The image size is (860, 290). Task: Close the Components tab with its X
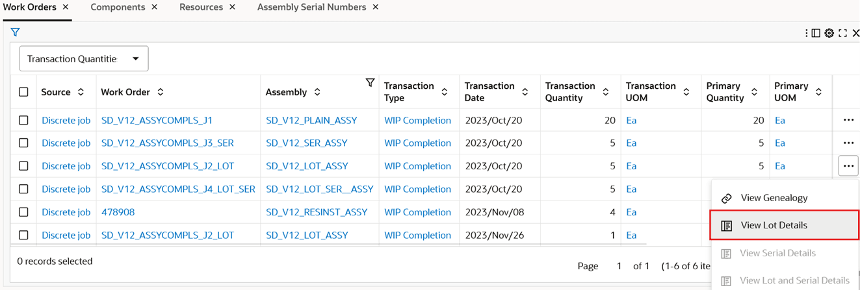coord(154,7)
